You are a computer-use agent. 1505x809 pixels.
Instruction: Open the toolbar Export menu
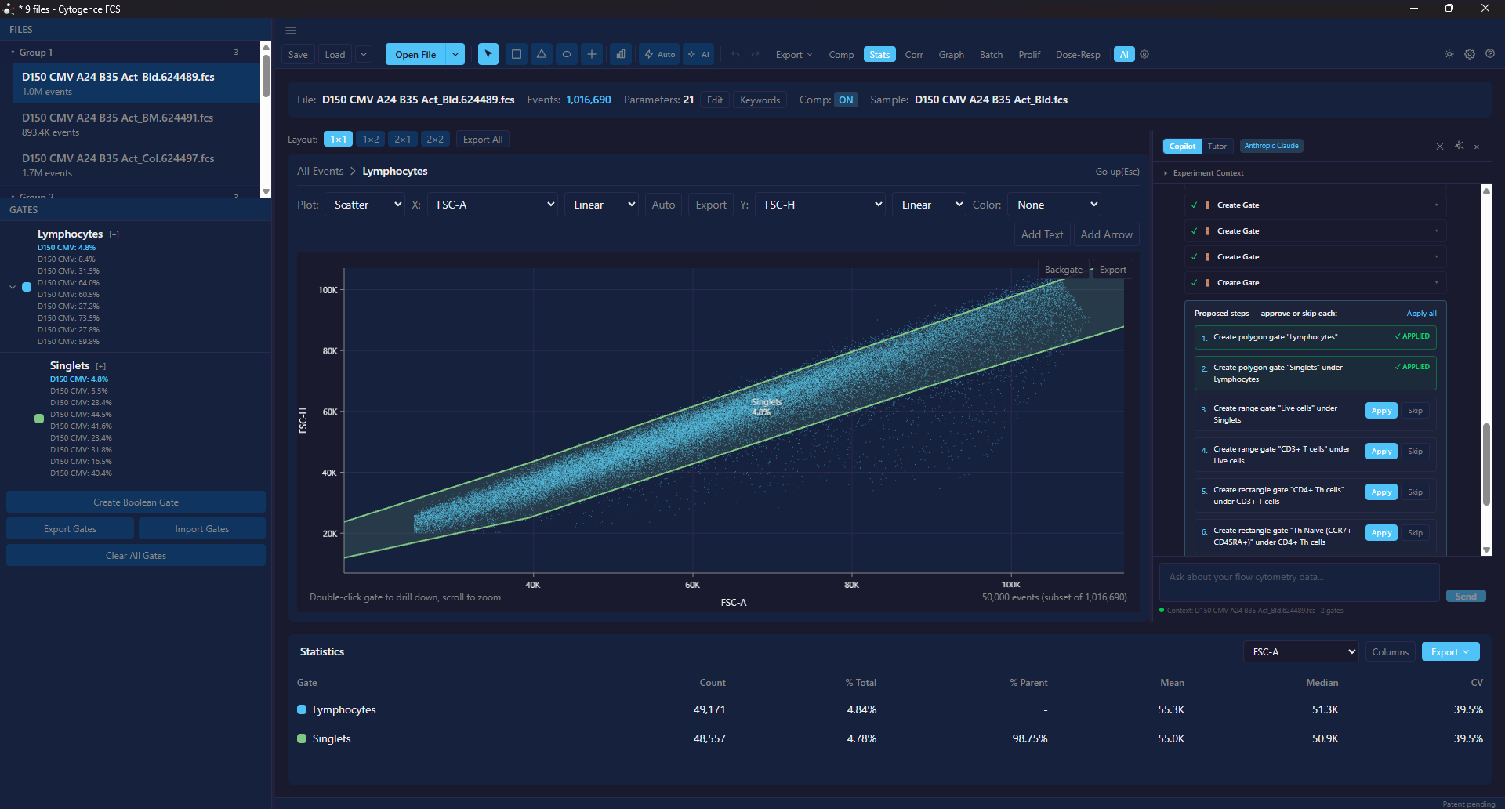pos(794,54)
